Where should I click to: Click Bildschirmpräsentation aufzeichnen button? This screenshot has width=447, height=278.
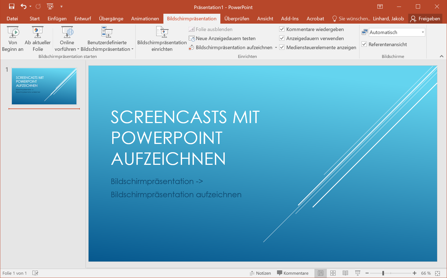[x=231, y=48]
